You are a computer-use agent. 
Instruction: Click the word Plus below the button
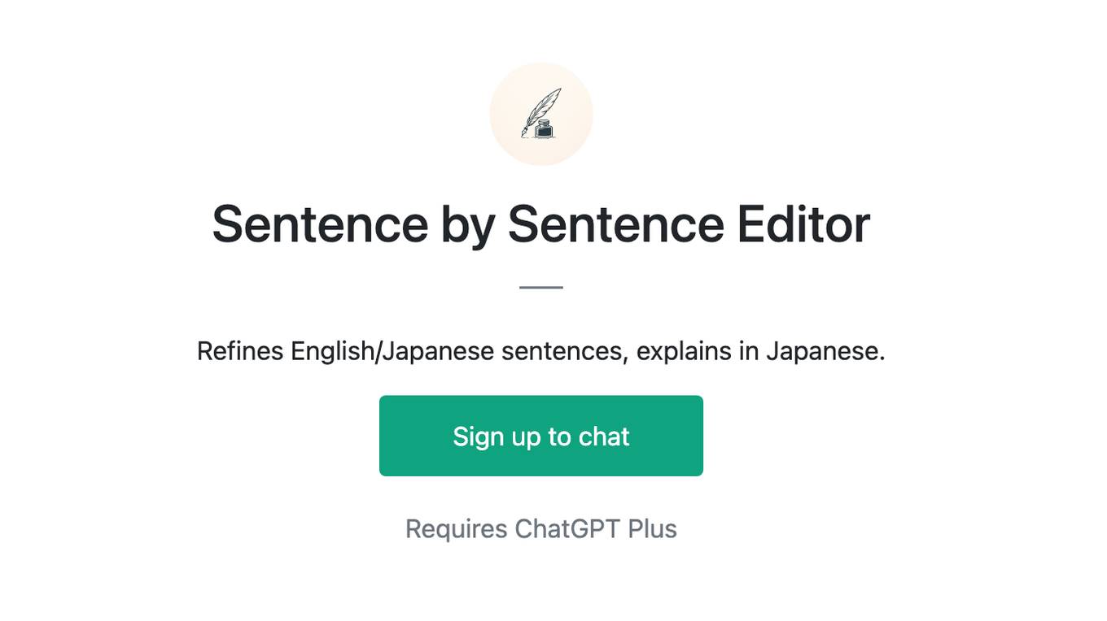(653, 529)
